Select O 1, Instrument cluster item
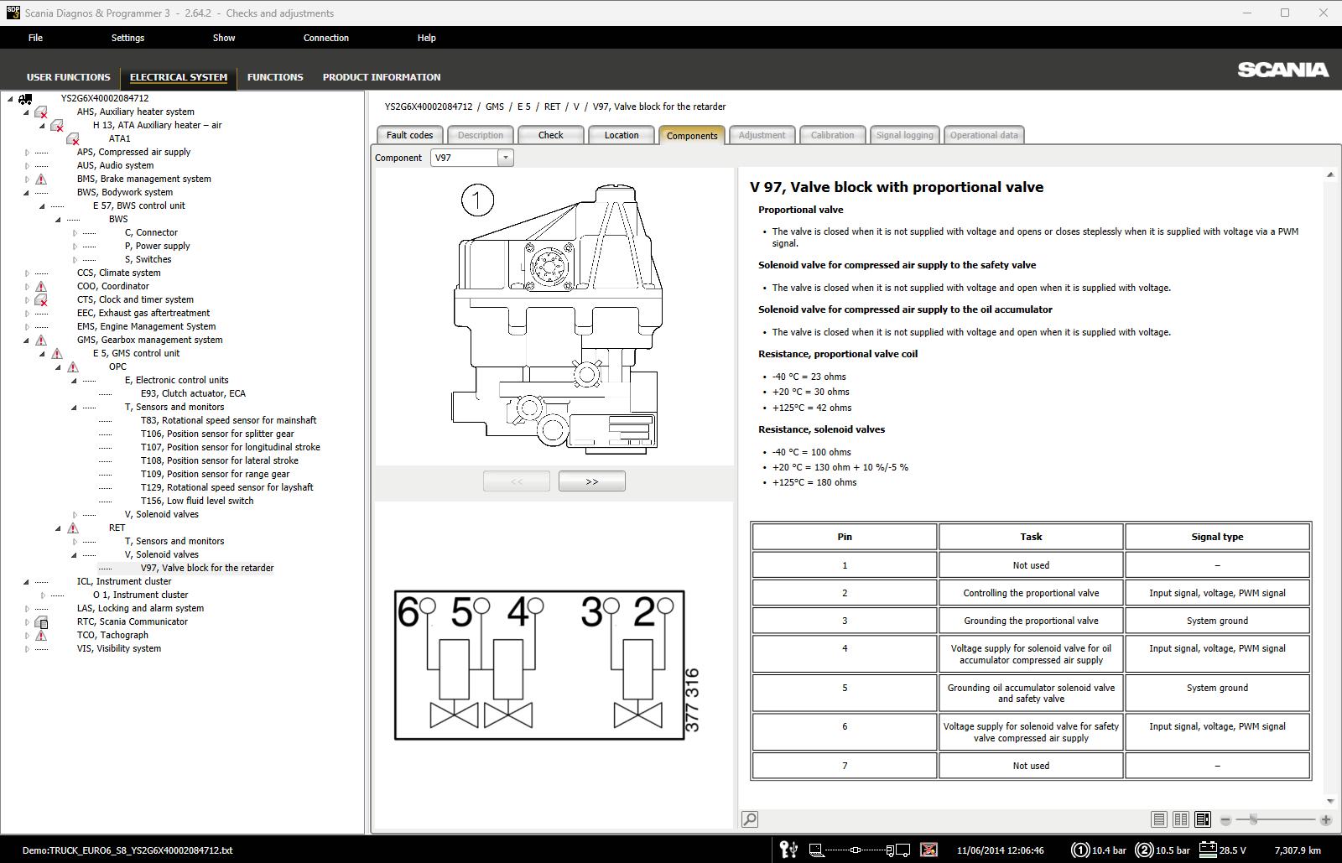Image resolution: width=1342 pixels, height=863 pixels. 140,595
